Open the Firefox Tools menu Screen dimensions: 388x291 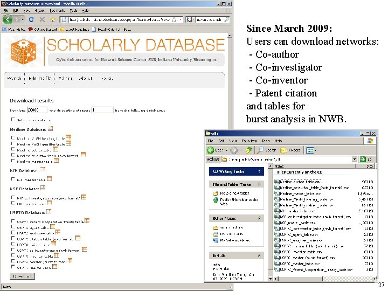[x=73, y=11]
